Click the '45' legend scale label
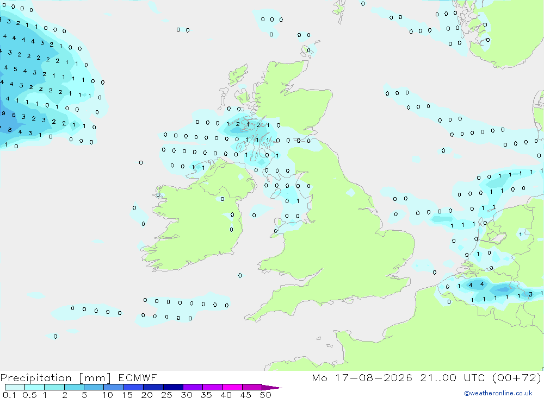Viewport: 544px width, 398px height. click(x=246, y=395)
